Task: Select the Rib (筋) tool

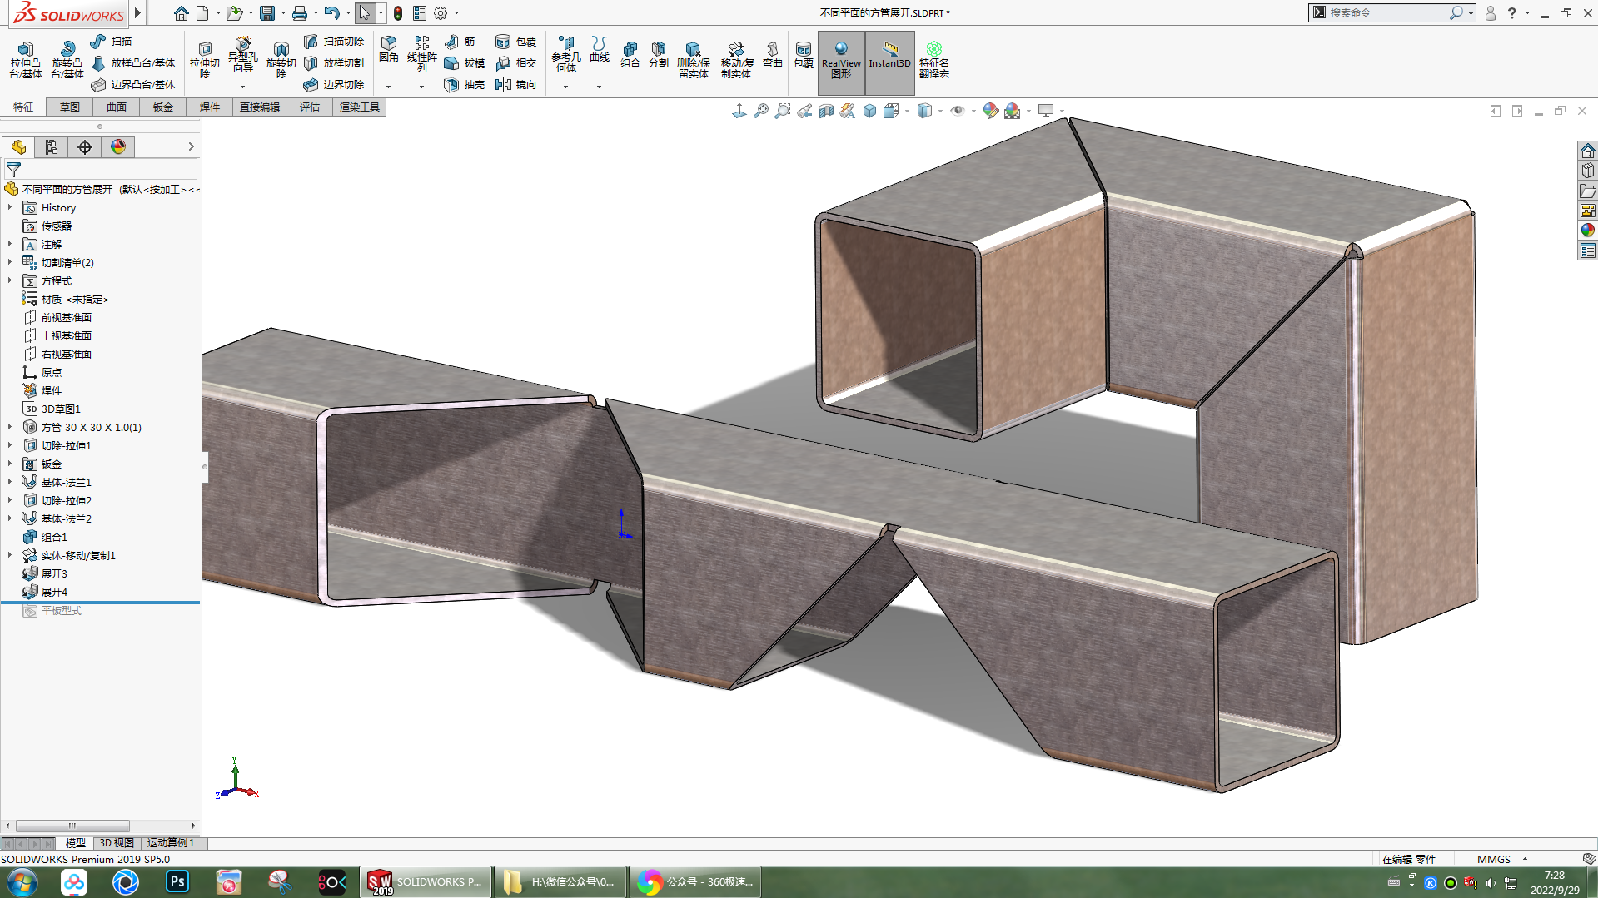Action: [x=460, y=41]
